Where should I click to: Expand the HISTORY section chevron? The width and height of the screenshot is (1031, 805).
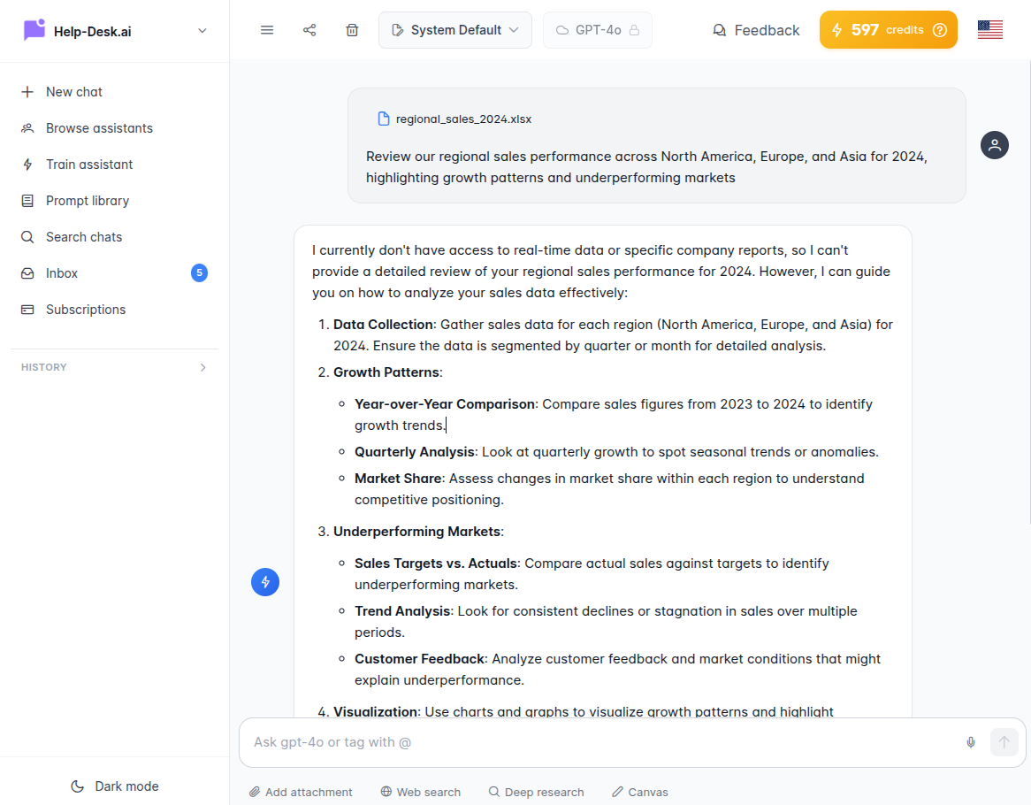(202, 366)
